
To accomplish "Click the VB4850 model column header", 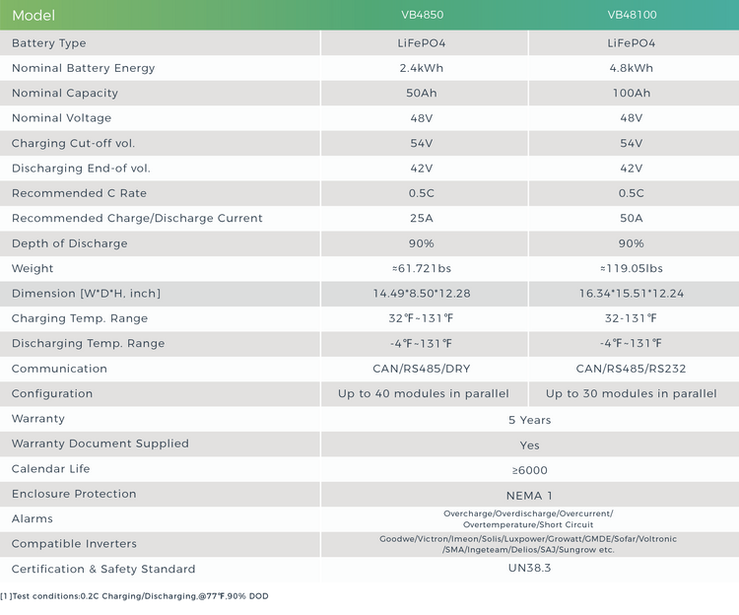I will tap(423, 16).
